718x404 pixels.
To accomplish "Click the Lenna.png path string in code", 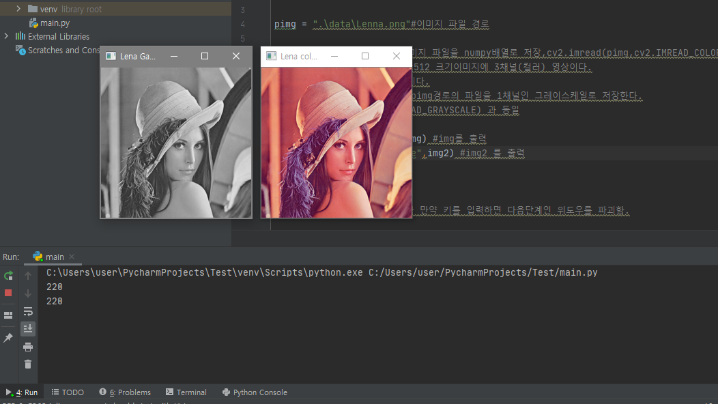I will (361, 24).
